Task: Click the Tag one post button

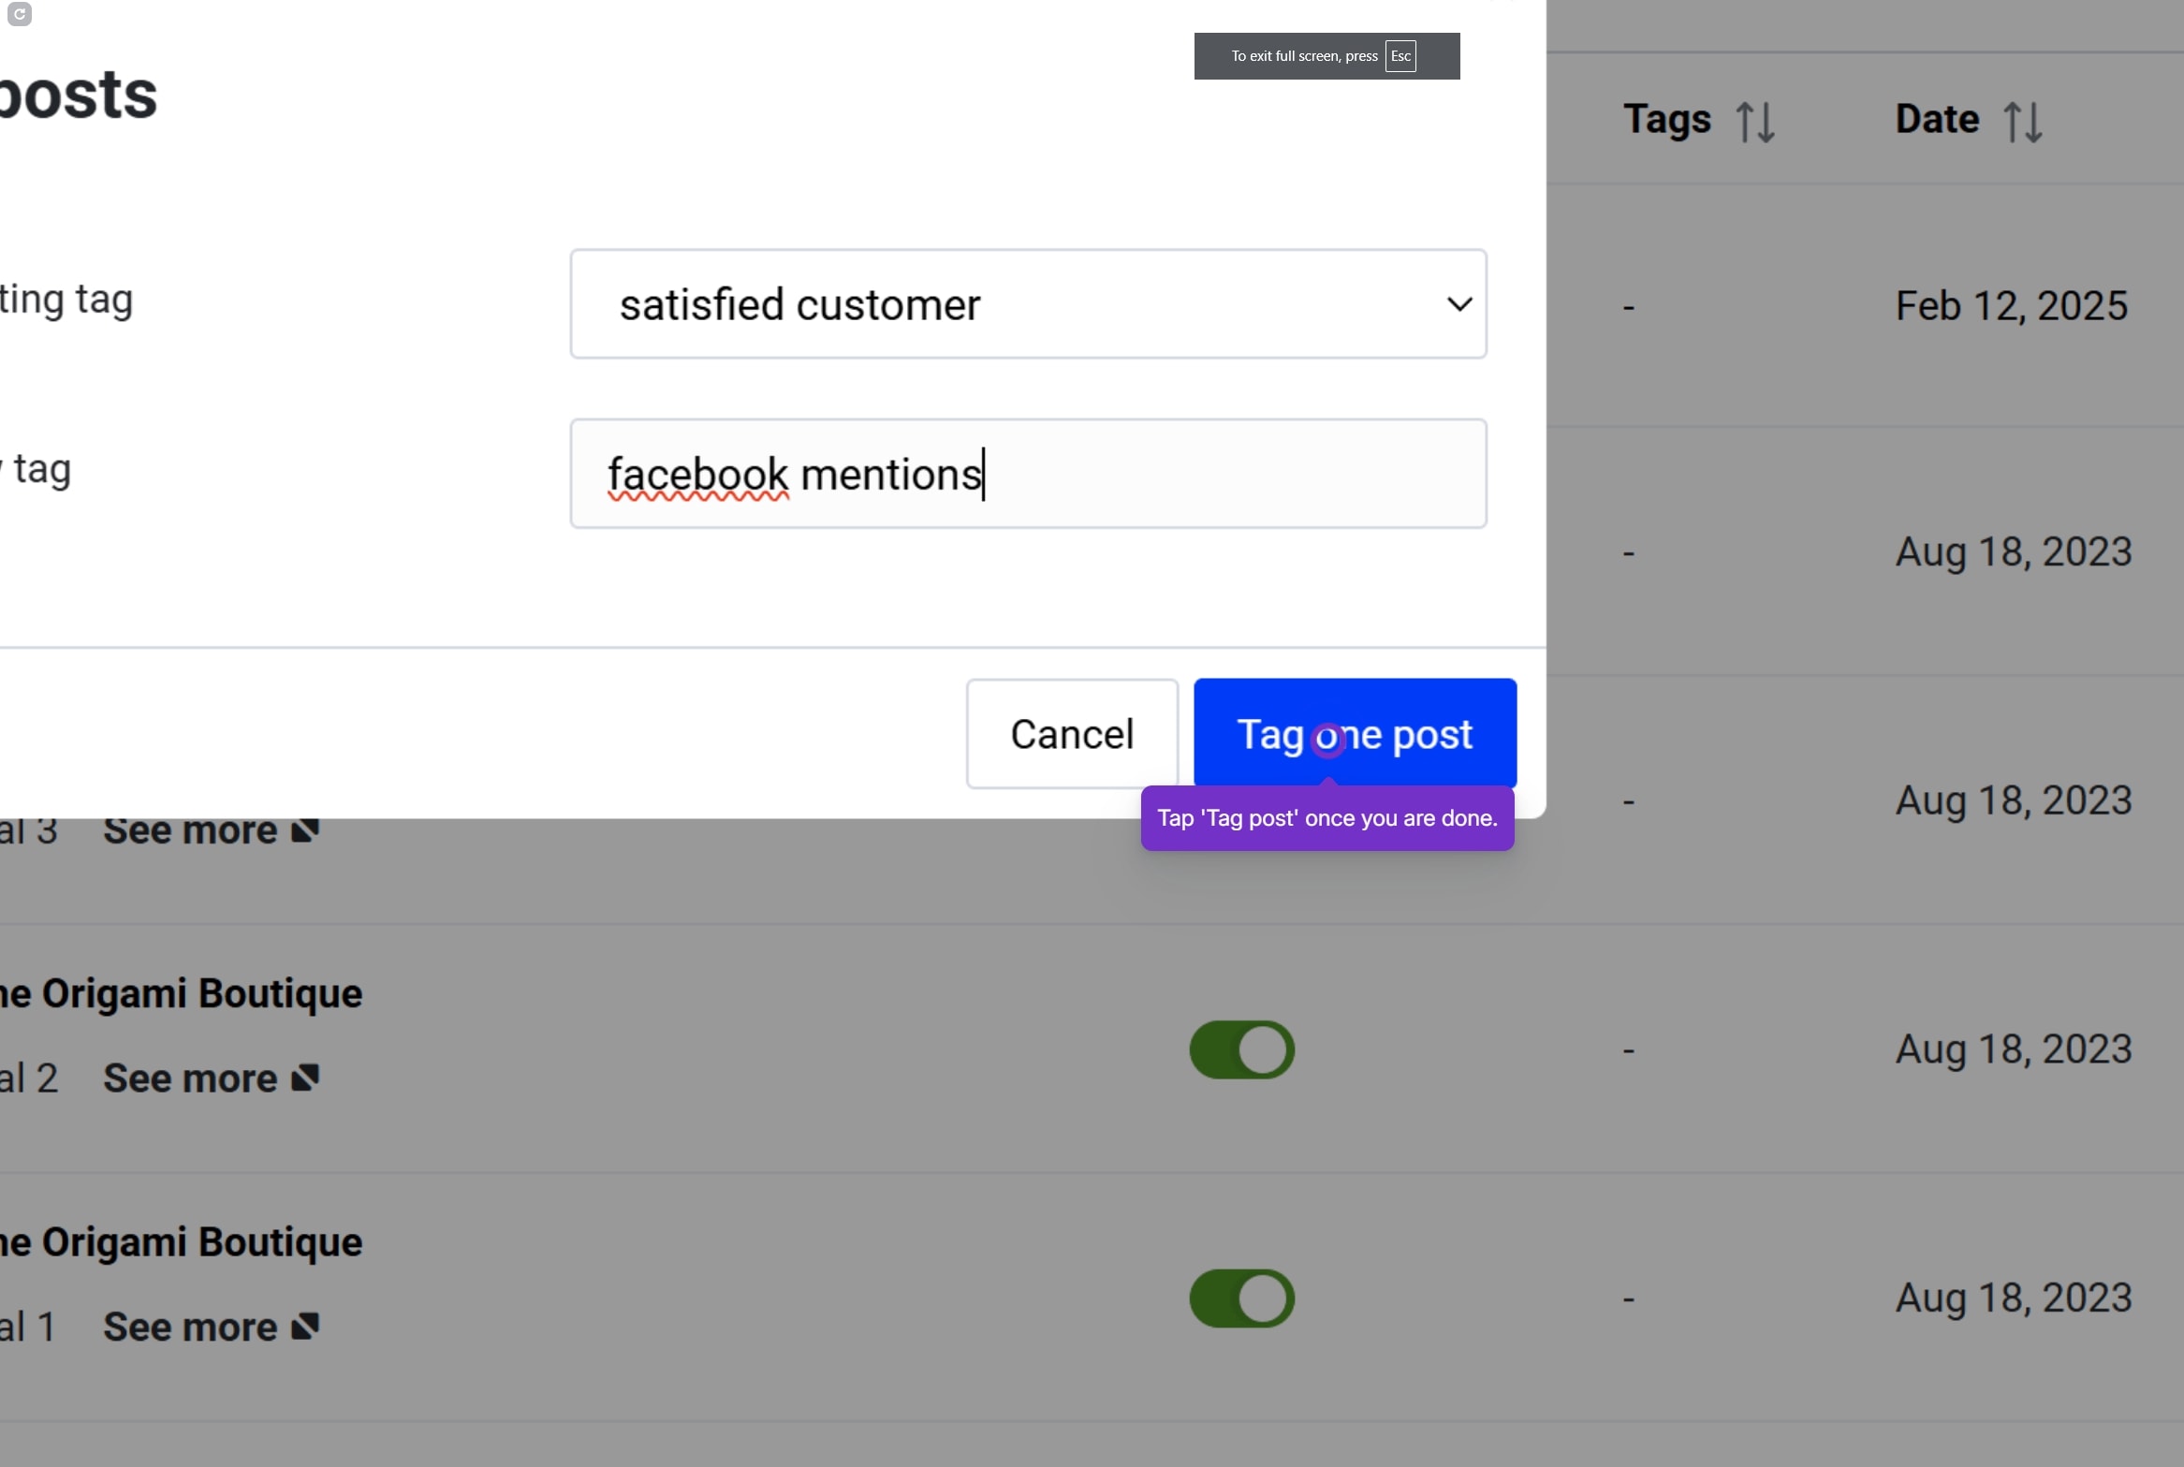Action: (1355, 734)
